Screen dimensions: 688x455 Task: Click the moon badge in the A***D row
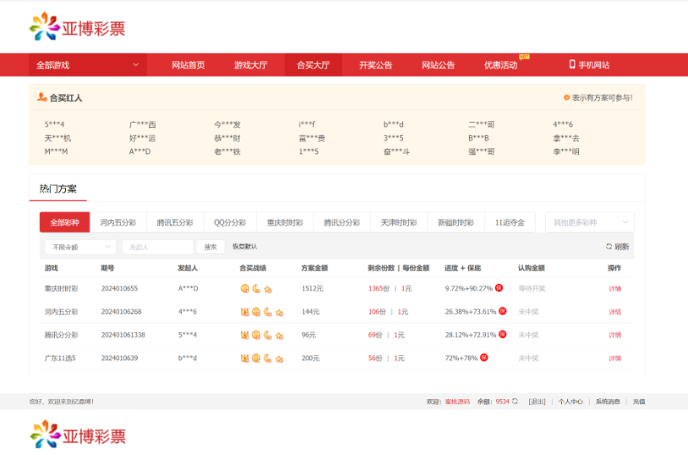tap(256, 288)
